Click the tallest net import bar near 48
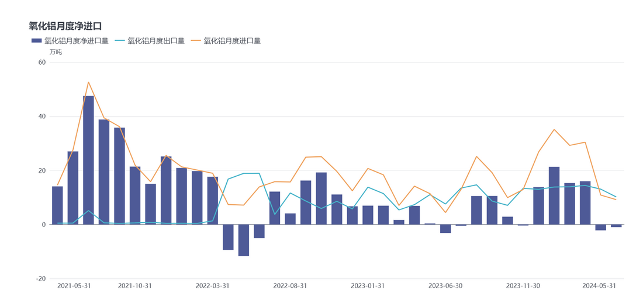Viewport: 643px width, 304px height. click(89, 160)
